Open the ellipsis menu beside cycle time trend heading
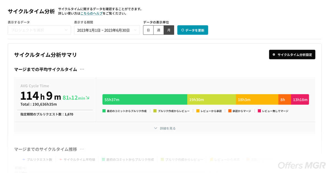Image resolution: width=330 pixels, height=173 pixels. pos(82,149)
